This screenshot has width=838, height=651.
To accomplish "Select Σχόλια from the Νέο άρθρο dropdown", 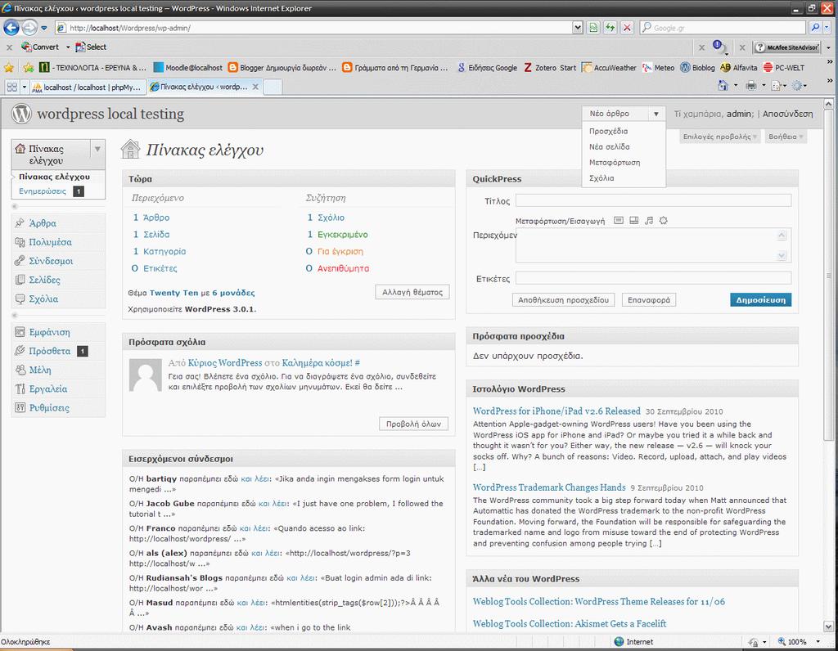I will [601, 177].
